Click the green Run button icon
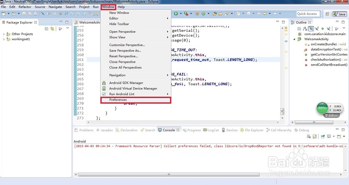 pyautogui.click(x=176, y=14)
